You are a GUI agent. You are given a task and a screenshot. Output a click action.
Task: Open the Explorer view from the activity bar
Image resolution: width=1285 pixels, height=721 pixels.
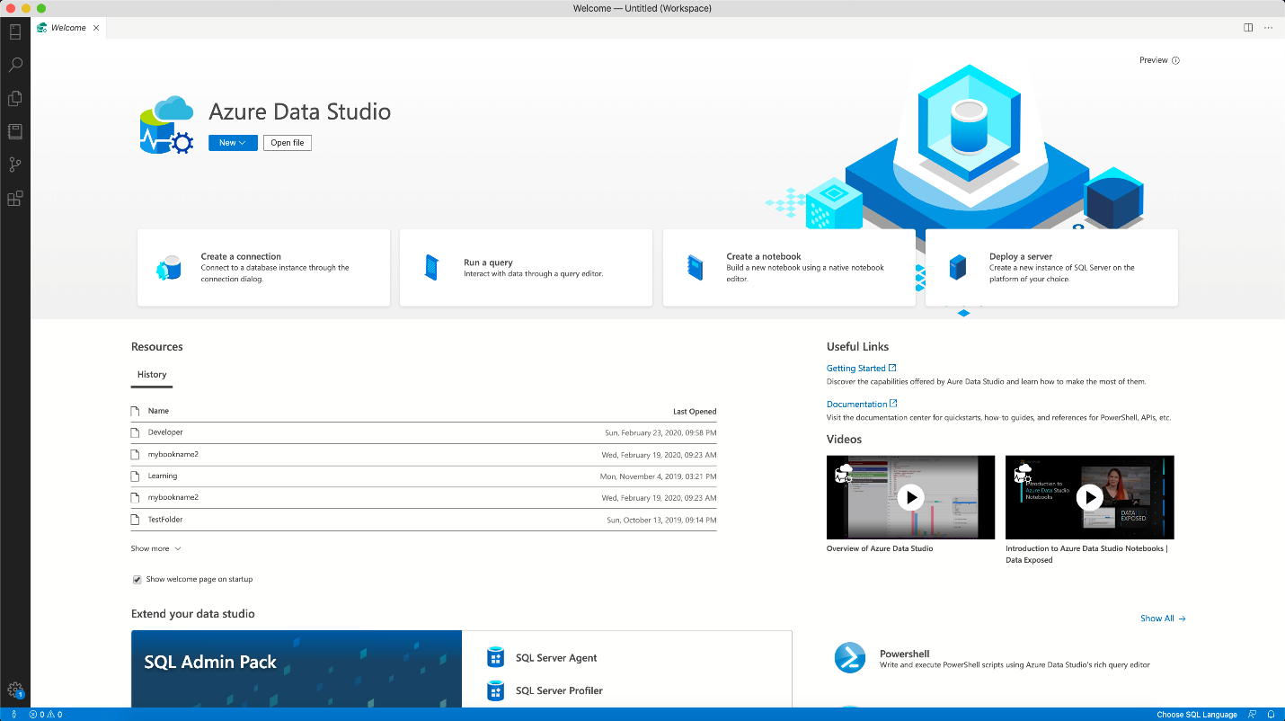[14, 99]
